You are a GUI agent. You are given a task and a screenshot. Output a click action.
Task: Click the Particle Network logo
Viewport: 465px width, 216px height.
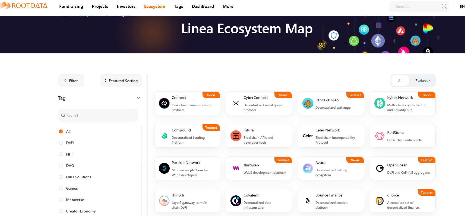click(x=164, y=168)
